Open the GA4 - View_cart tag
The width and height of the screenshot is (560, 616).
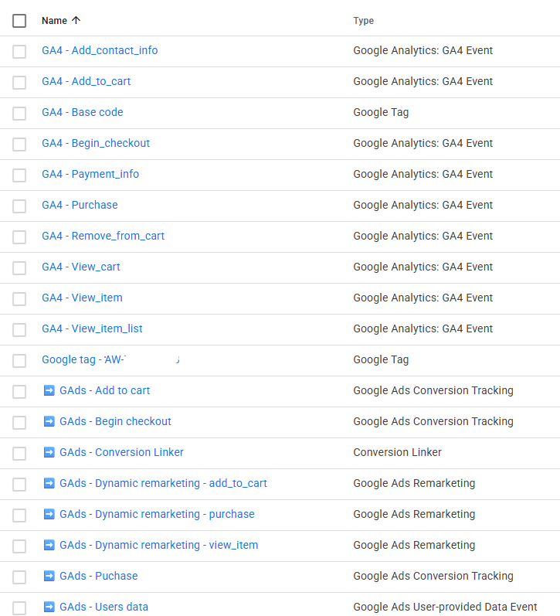point(81,267)
